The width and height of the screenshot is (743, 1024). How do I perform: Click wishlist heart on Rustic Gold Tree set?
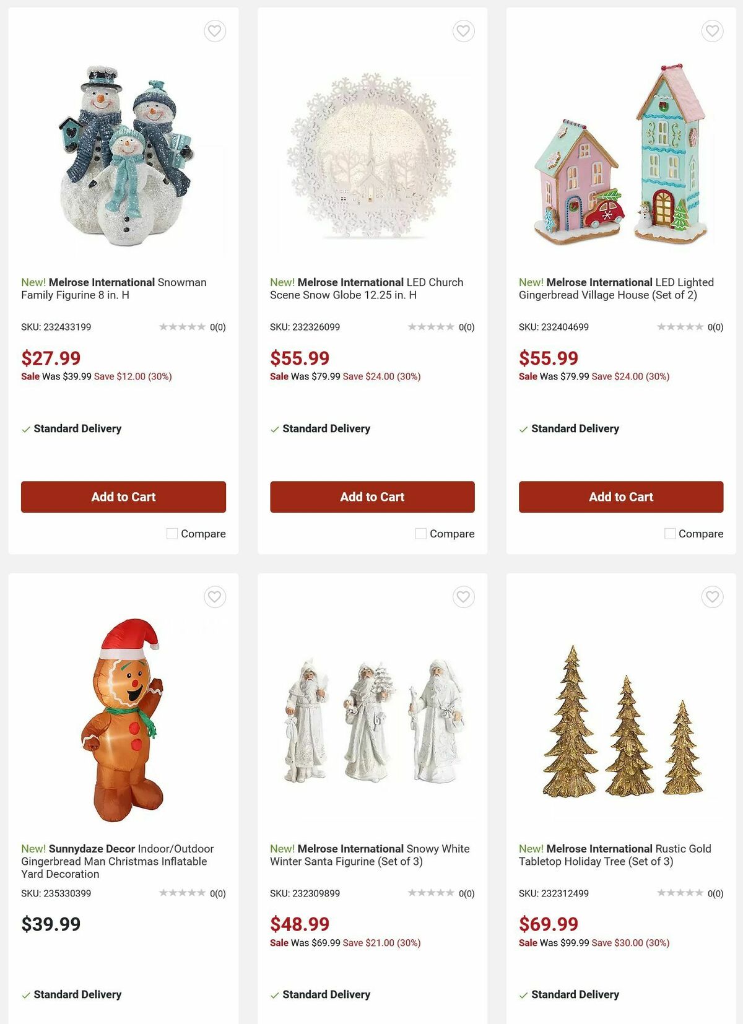point(713,597)
